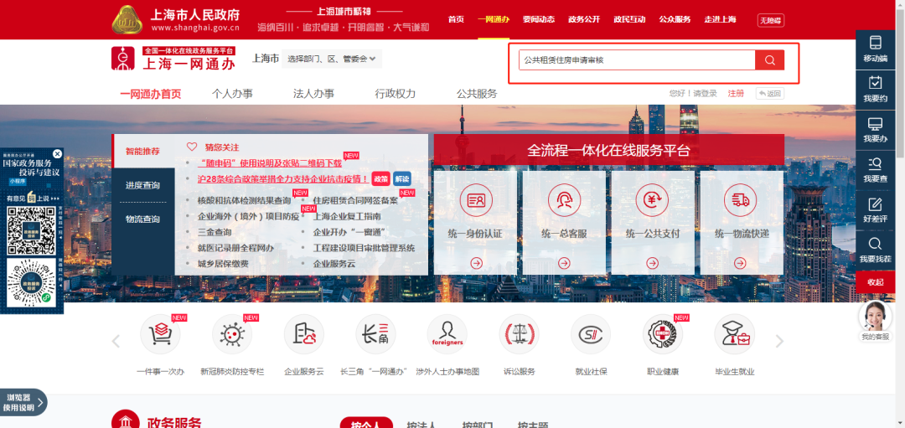Open the 移动端 mobile icon in sidebar
This screenshot has width=905, height=428.
click(875, 42)
